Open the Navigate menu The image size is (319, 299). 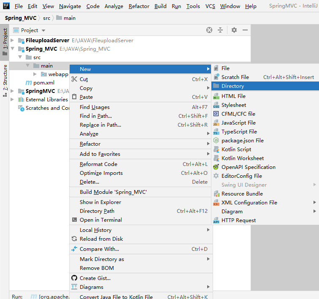(x=70, y=6)
